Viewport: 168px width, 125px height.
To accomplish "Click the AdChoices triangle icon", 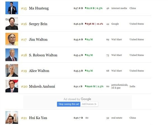I will 95,104.
